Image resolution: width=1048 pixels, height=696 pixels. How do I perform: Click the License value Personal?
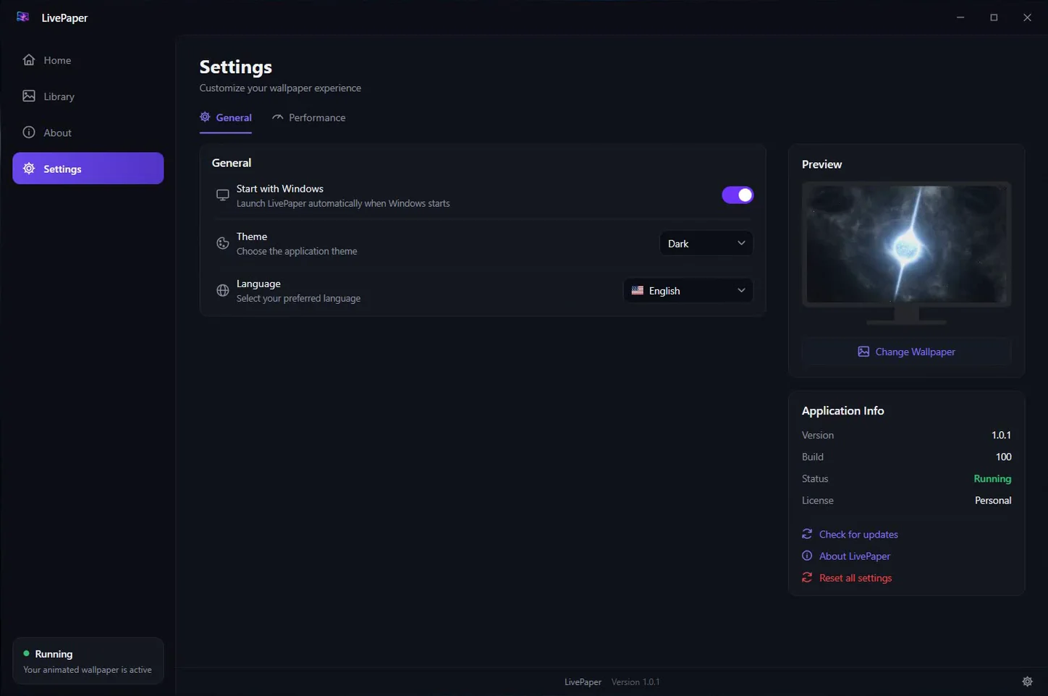(x=993, y=500)
